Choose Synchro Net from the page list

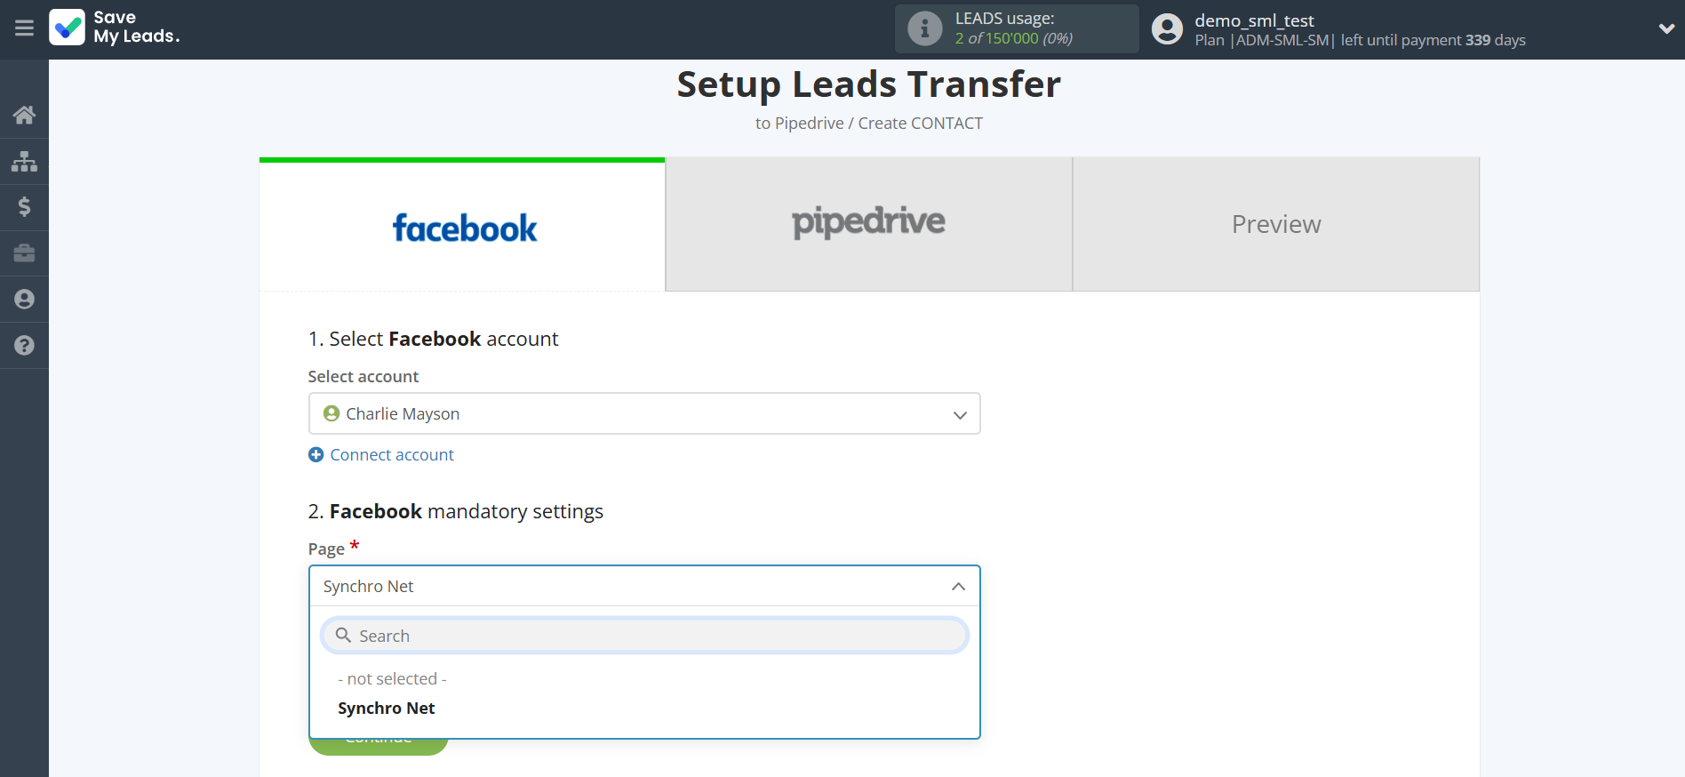pos(386,708)
